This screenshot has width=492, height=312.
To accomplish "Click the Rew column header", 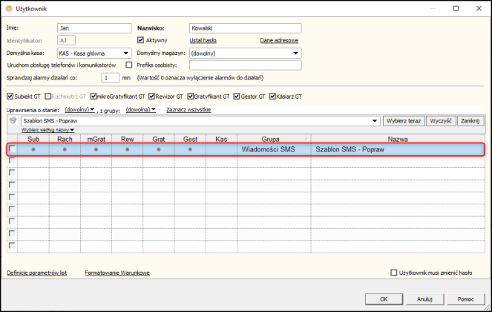I will click(x=128, y=139).
